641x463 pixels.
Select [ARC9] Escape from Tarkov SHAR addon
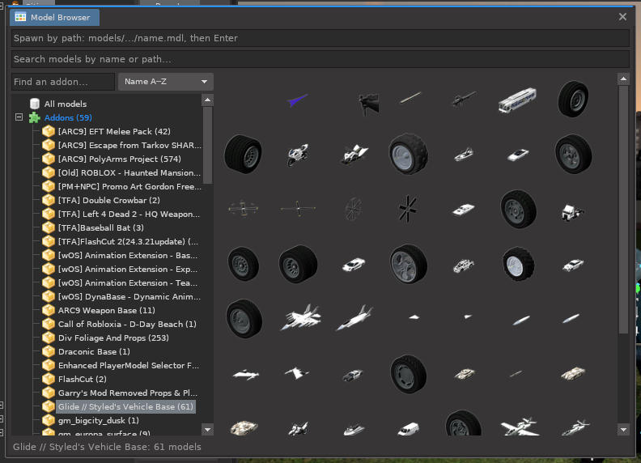(x=129, y=145)
